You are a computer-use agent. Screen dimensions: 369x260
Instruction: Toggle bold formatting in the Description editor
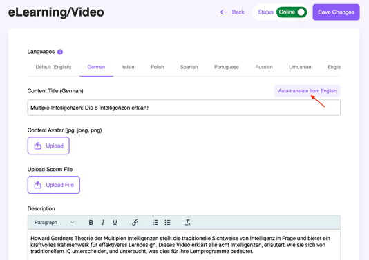click(91, 223)
